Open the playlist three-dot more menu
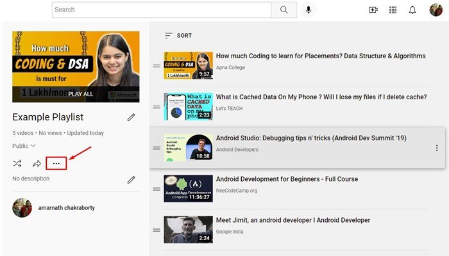This screenshot has height=256, width=449. [56, 163]
